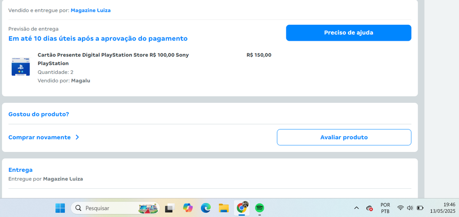The width and height of the screenshot is (459, 217).
Task: Launch Copilot from the taskbar
Action: click(x=188, y=208)
